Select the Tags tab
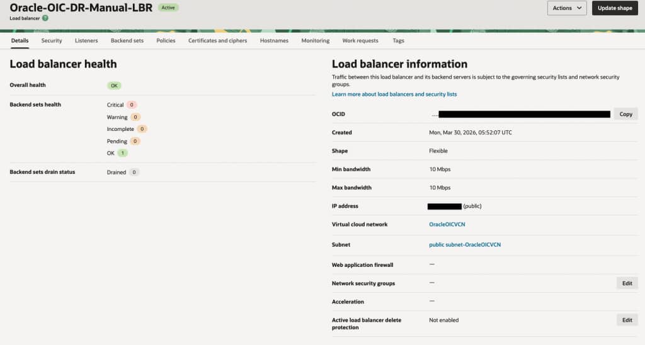The width and height of the screenshot is (645, 345). coord(398,40)
